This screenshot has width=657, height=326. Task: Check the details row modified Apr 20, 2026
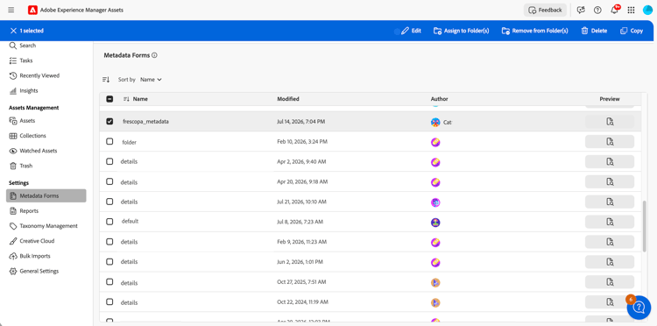(109, 181)
